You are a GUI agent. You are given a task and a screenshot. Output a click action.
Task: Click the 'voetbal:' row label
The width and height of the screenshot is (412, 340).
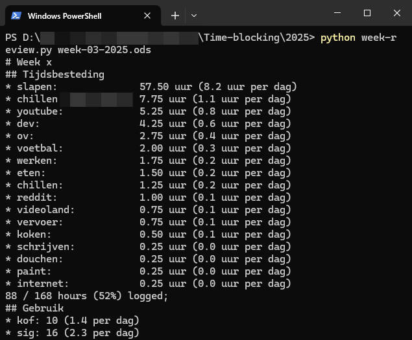coord(40,148)
